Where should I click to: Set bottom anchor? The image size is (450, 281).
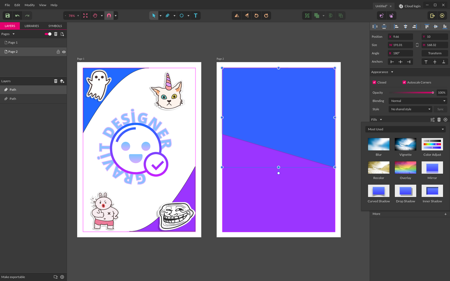444,62
